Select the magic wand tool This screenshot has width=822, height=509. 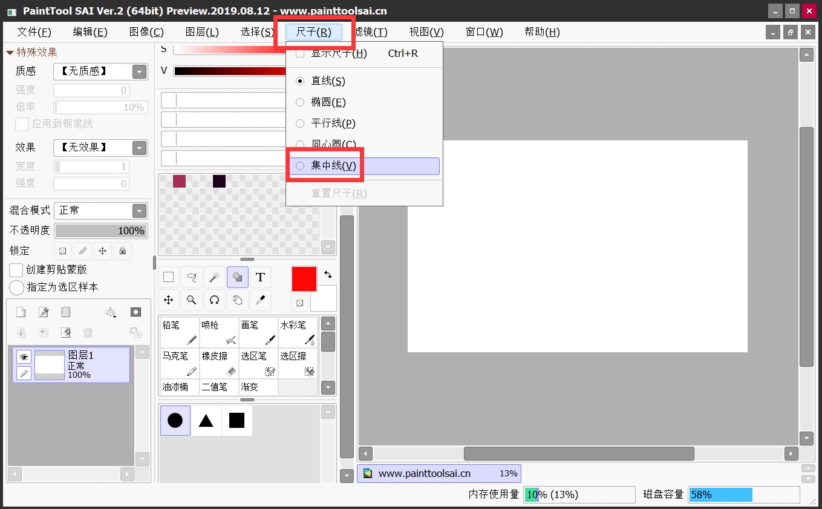(x=214, y=277)
